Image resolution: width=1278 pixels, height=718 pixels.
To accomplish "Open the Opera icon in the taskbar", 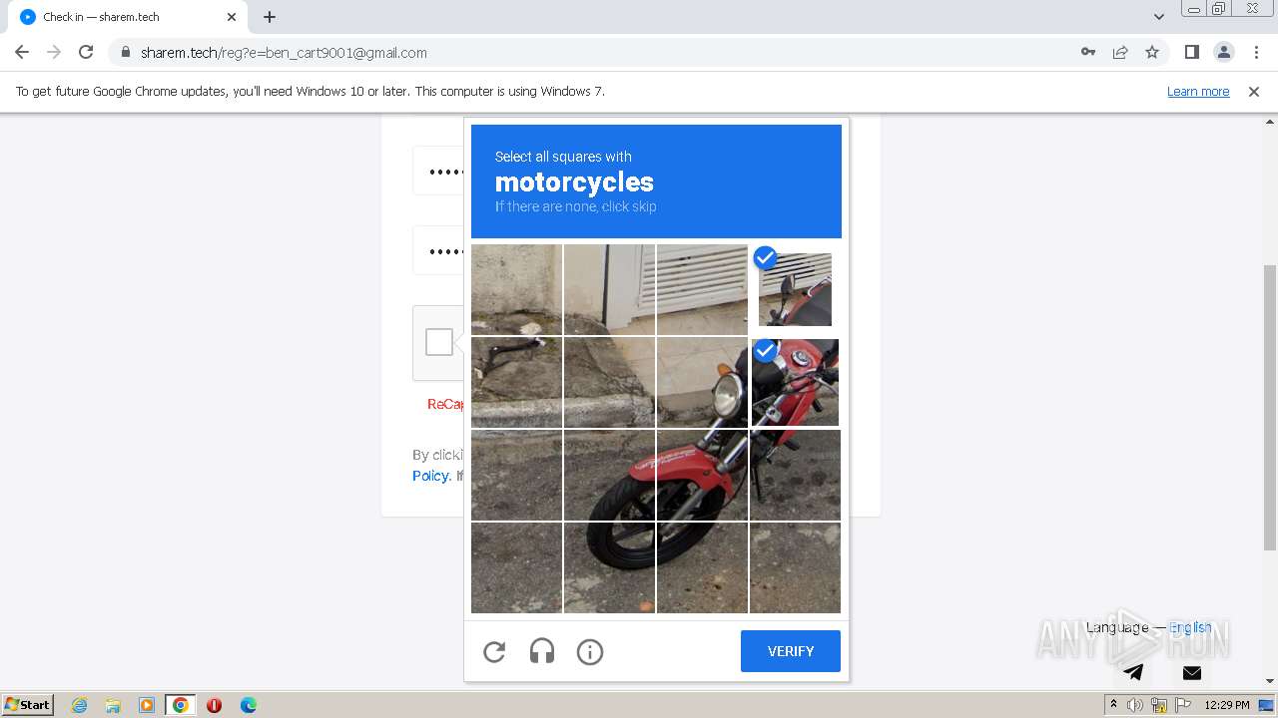I will coord(214,705).
